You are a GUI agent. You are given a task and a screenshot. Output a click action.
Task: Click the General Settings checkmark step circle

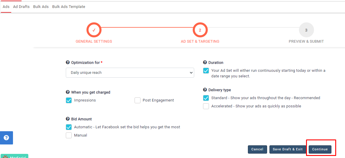coord(94,30)
